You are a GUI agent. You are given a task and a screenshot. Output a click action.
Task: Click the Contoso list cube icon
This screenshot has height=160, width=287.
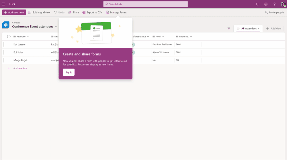point(6,25)
